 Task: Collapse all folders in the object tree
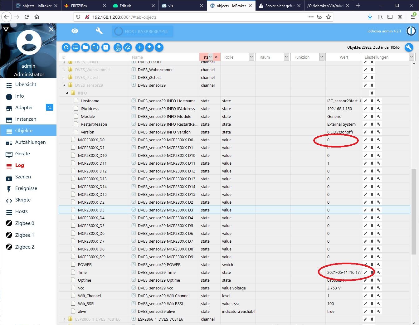click(x=85, y=47)
